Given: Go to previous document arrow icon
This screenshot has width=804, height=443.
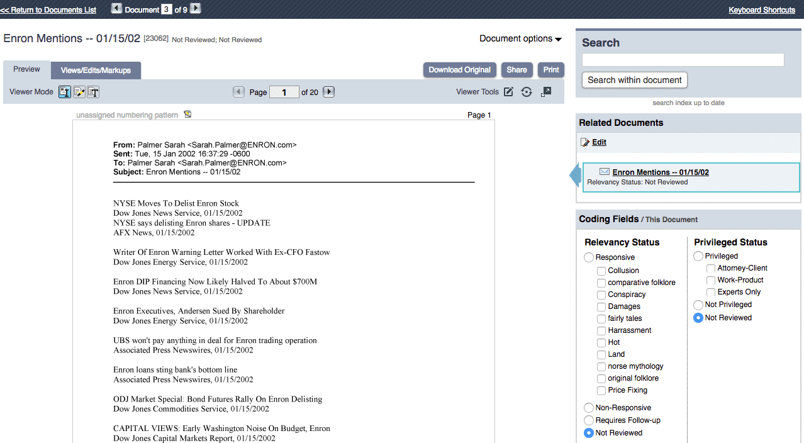Looking at the screenshot, I should click(x=116, y=8).
